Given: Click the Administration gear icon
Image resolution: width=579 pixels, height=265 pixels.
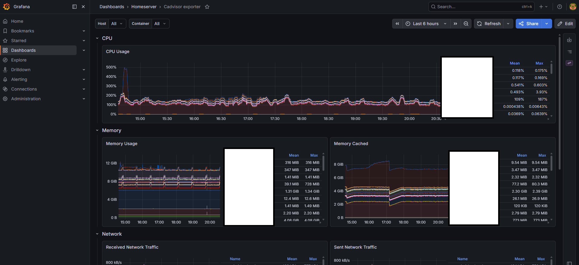Looking at the screenshot, I should click(x=5, y=99).
